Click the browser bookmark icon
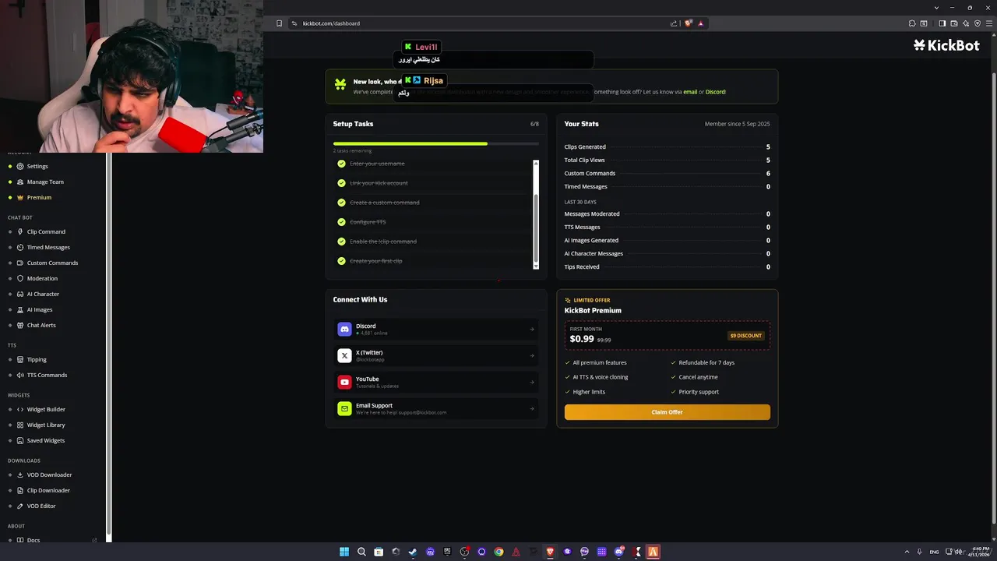Image resolution: width=997 pixels, height=561 pixels. pyautogui.click(x=279, y=23)
